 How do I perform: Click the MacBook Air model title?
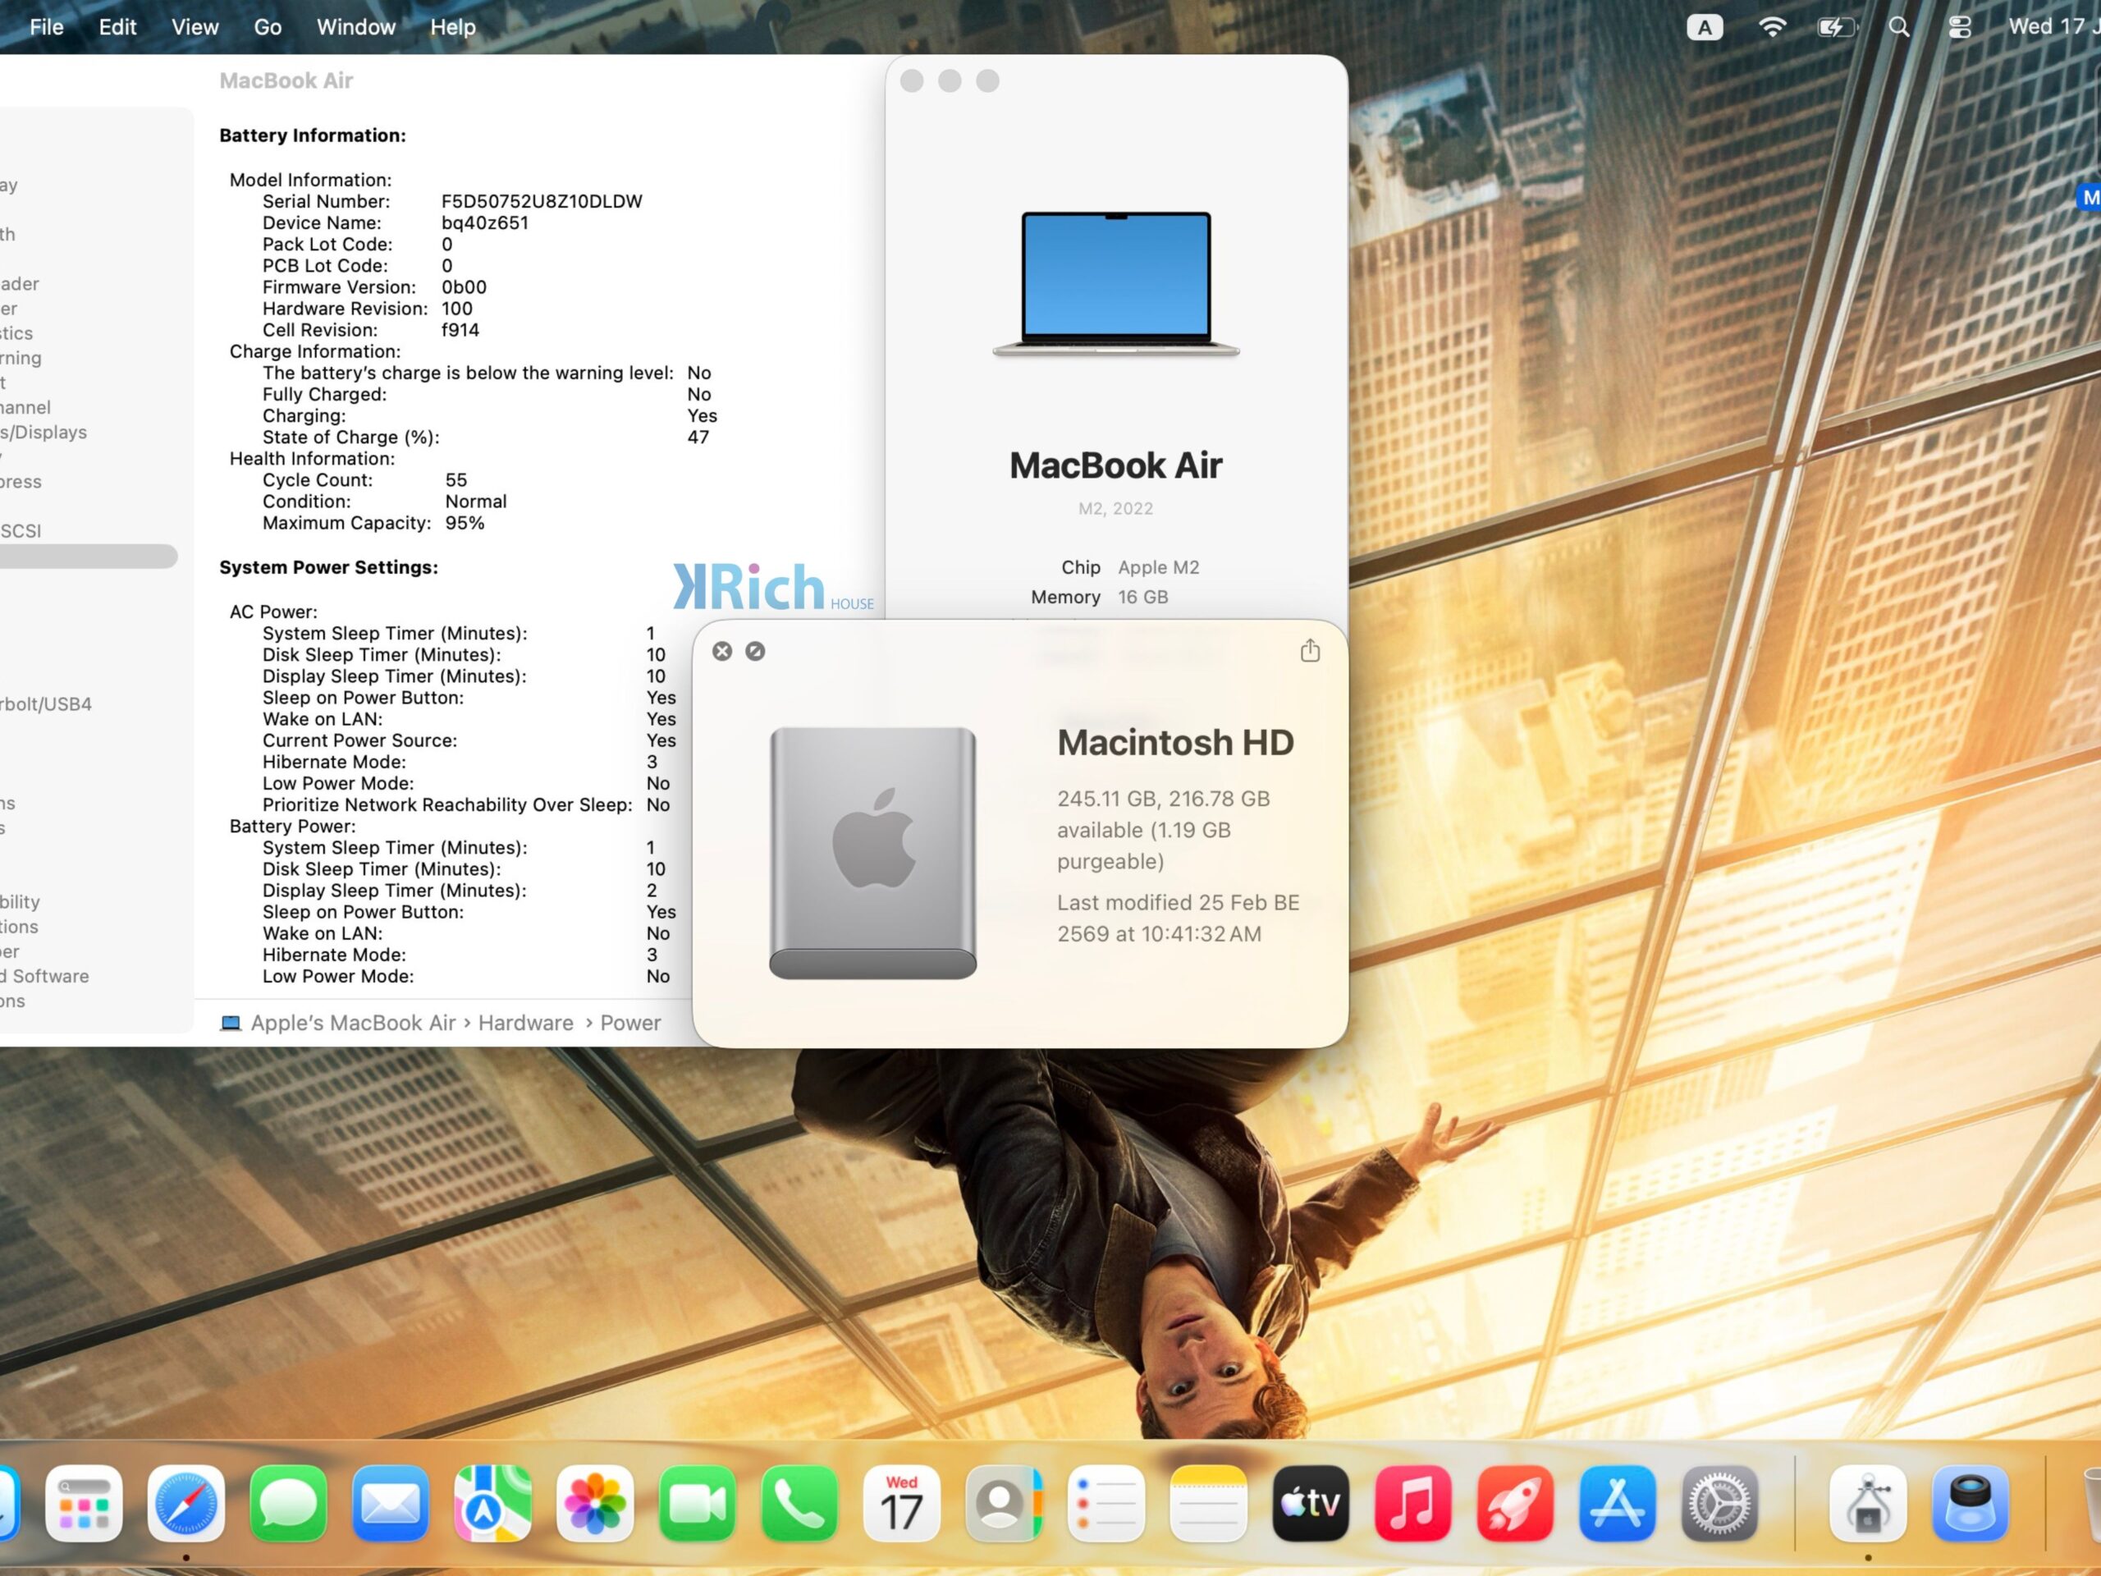pos(1116,465)
